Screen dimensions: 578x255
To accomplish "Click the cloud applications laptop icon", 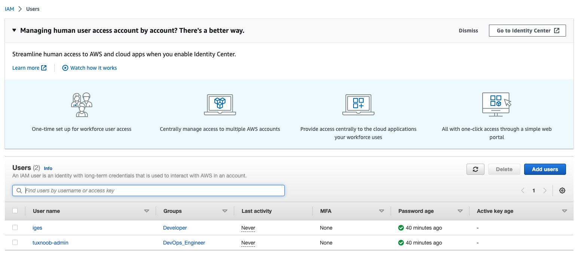I will tap(358, 105).
